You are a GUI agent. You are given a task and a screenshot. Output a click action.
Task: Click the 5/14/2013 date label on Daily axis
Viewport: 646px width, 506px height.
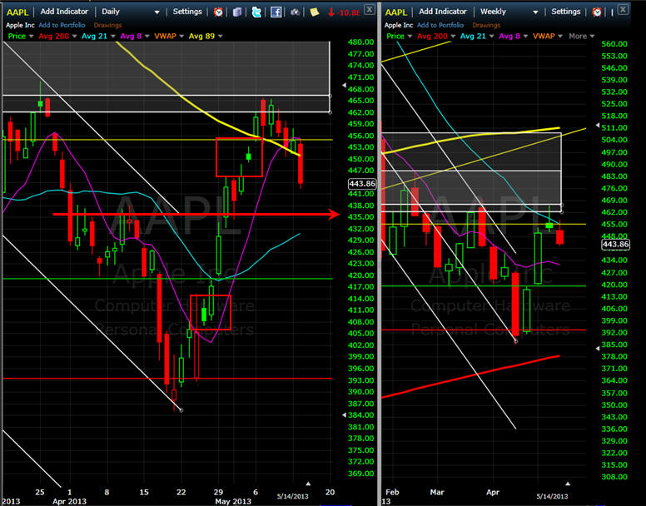292,497
